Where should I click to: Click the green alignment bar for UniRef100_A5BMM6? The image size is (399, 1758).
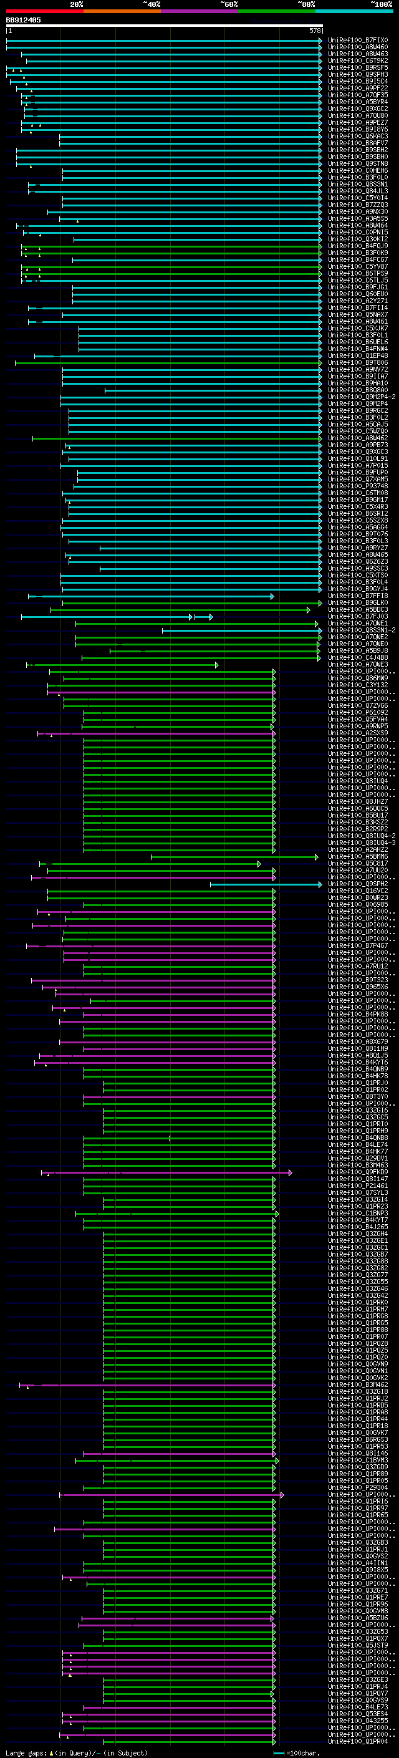tap(234, 857)
